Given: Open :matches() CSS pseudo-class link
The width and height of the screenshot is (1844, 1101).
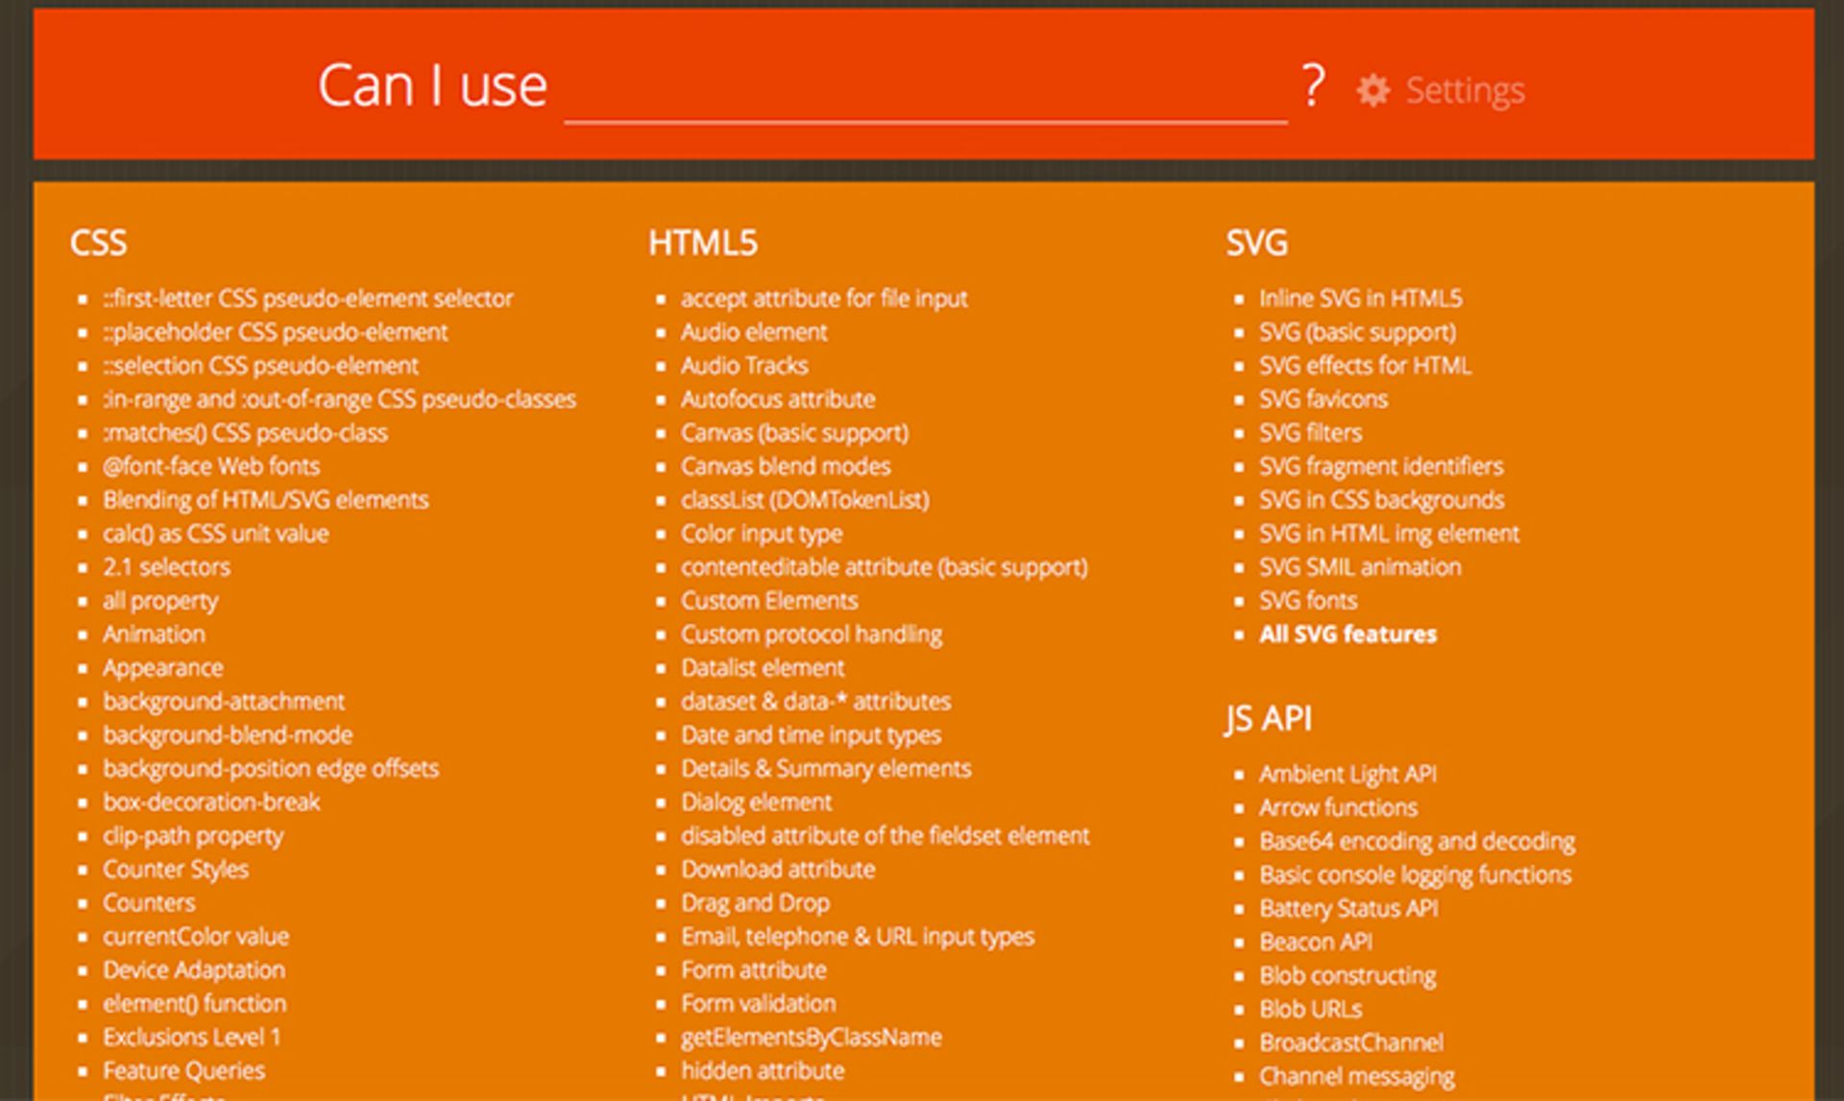Looking at the screenshot, I should tap(246, 433).
